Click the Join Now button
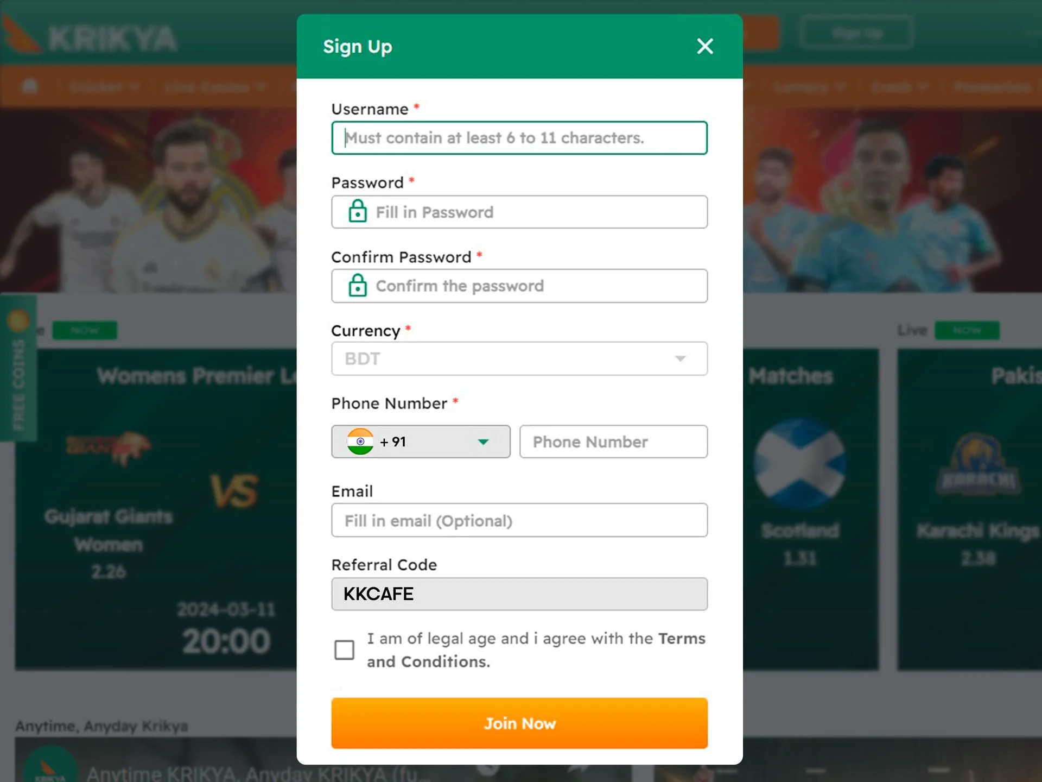The width and height of the screenshot is (1042, 782). click(x=519, y=724)
